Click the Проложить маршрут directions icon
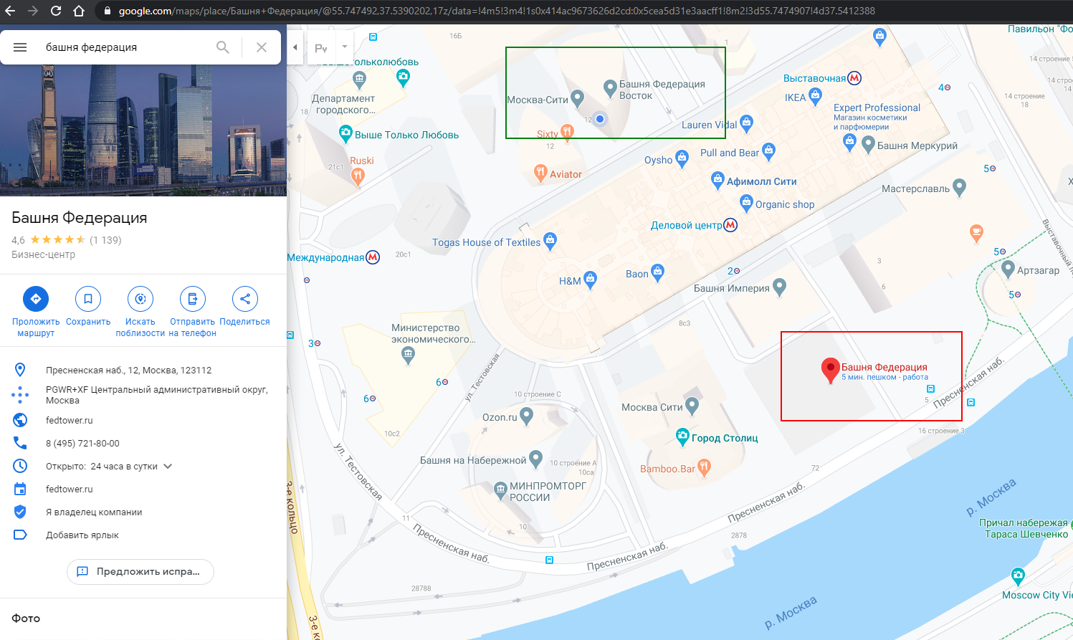This screenshot has height=640, width=1073. click(36, 299)
